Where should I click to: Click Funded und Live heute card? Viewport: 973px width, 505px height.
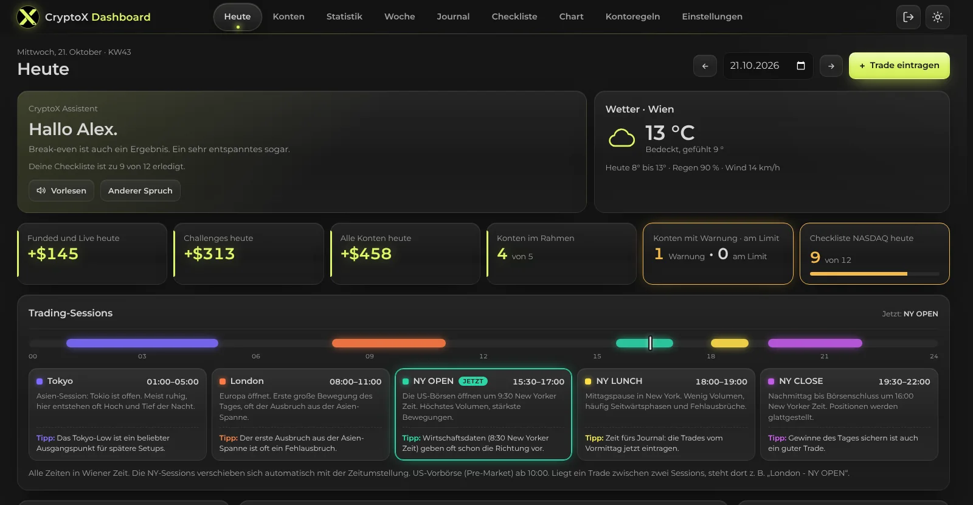pyautogui.click(x=92, y=254)
